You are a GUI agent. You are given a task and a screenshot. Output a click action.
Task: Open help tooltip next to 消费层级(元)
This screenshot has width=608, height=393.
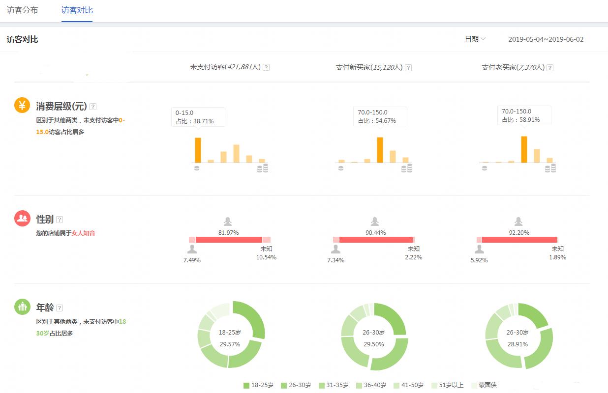[93, 106]
